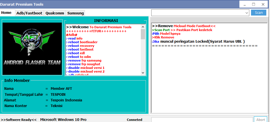Screen dimensions: 270x122
Task: Select the ':-reboot fastboot' line
Action: (80, 49)
